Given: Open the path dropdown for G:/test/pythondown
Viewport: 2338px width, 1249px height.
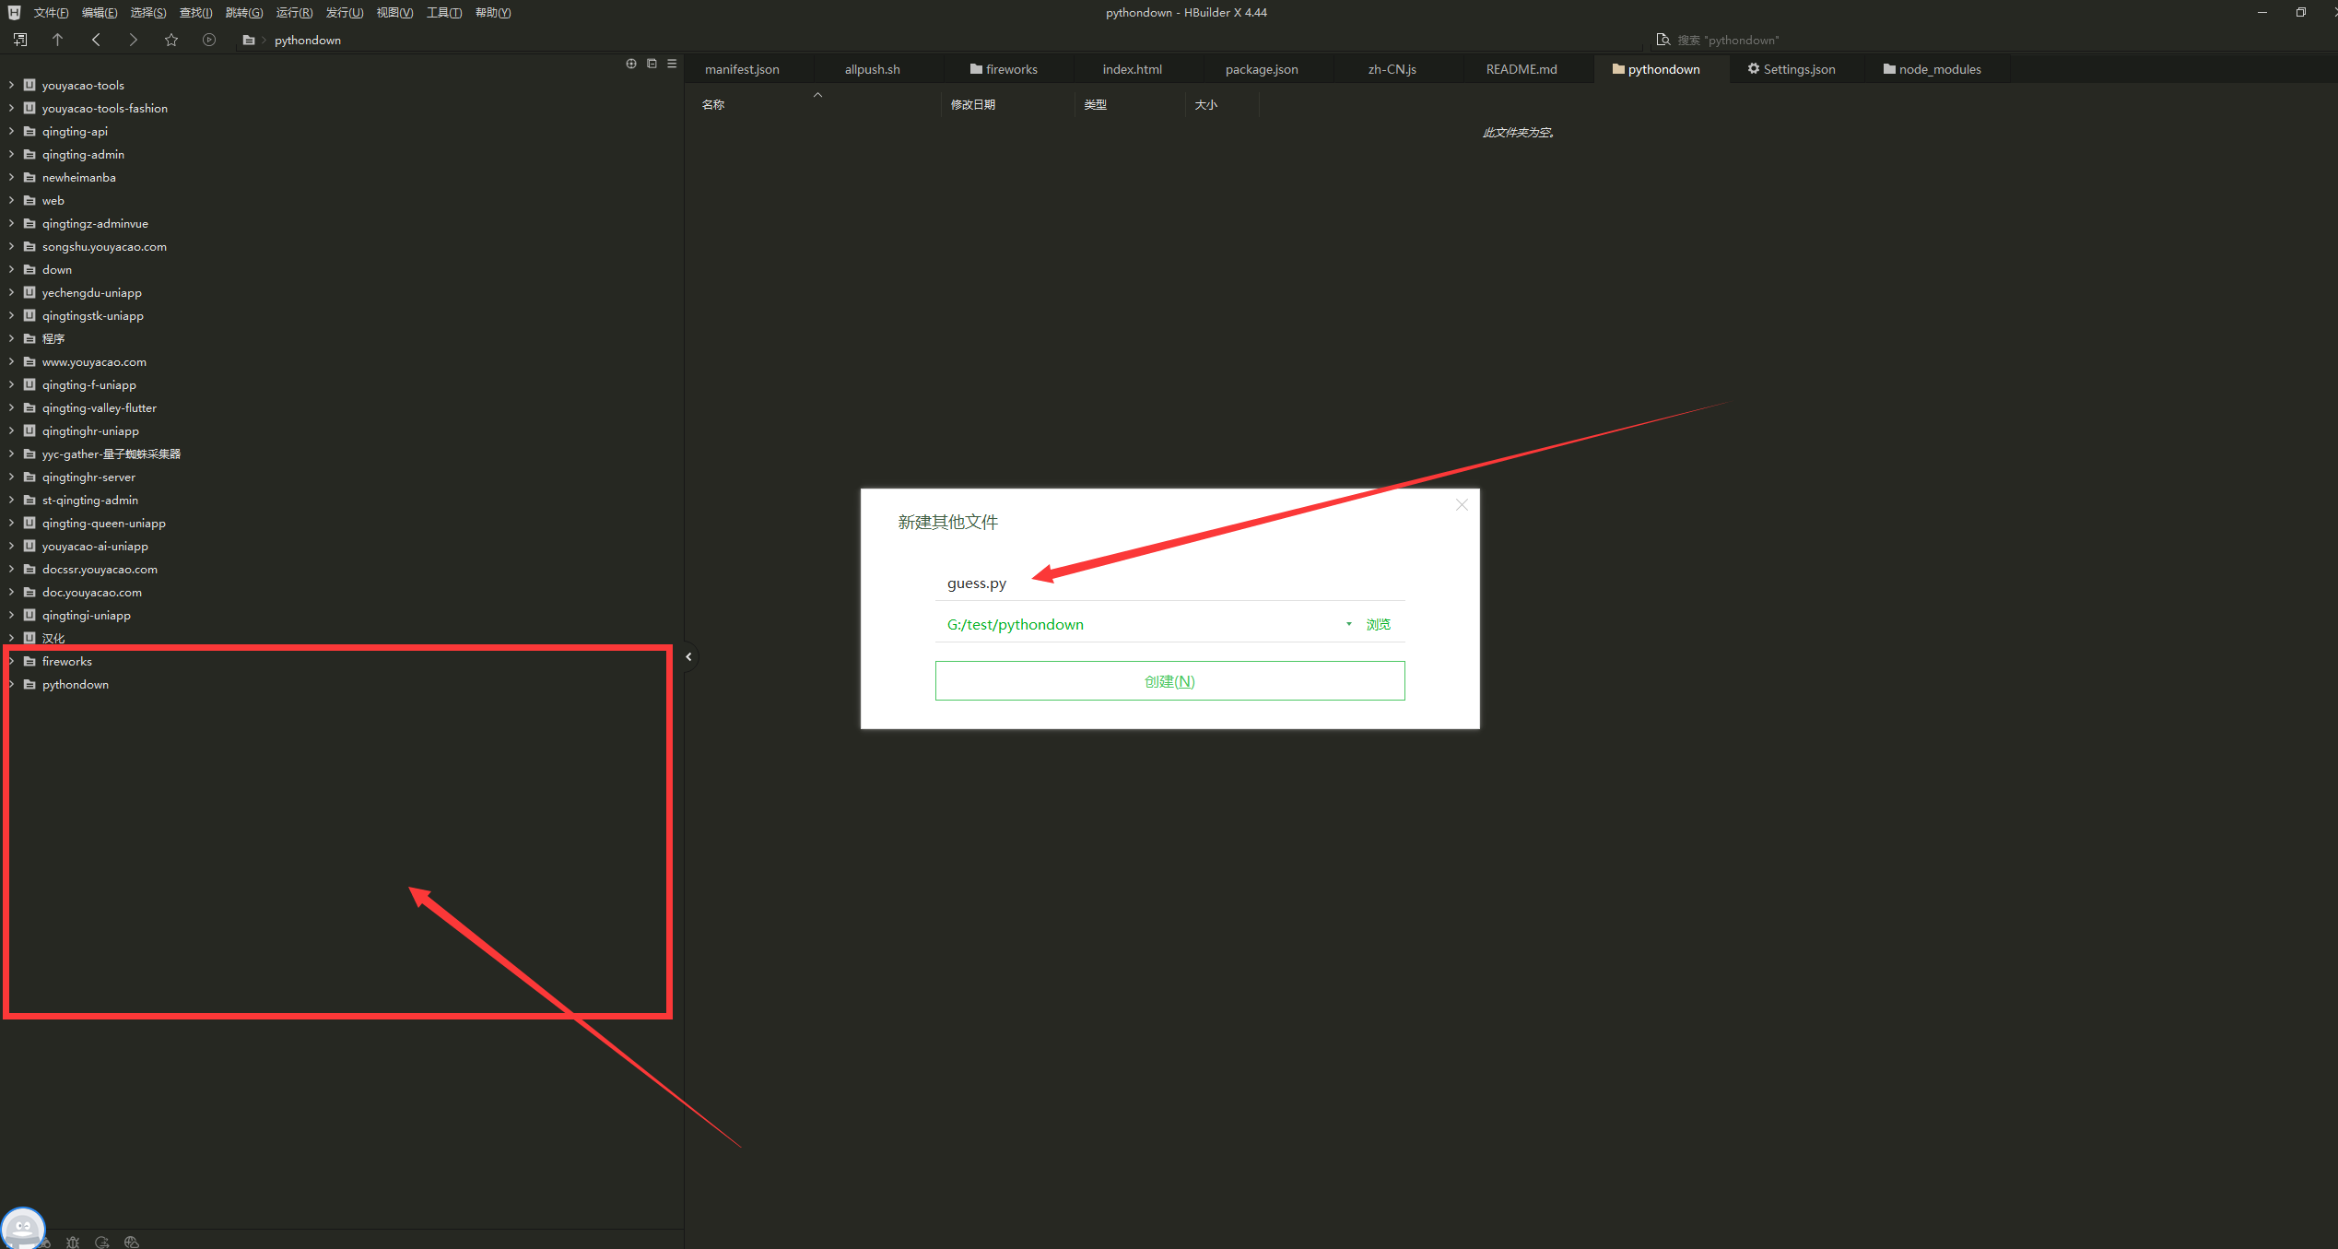Looking at the screenshot, I should (1348, 624).
